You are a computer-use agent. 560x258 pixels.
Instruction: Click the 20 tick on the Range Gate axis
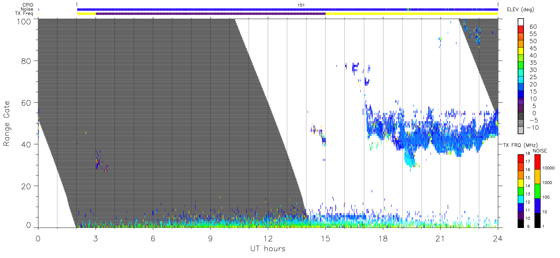point(27,186)
